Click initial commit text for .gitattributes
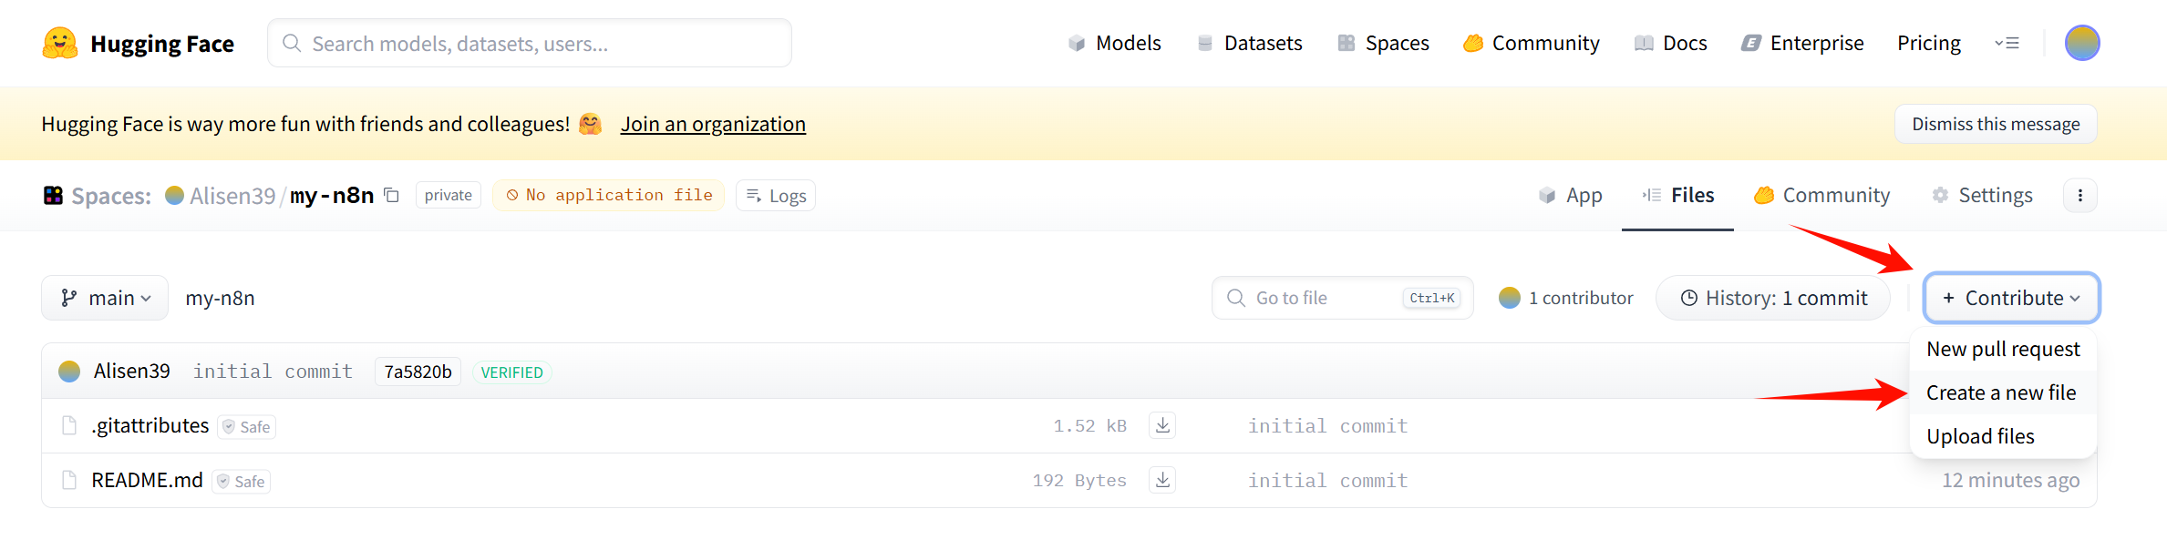2167x550 pixels. [1327, 425]
